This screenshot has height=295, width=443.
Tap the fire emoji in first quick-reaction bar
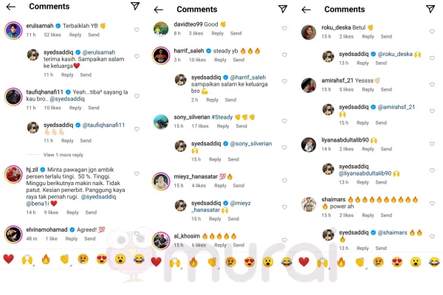pyautogui.click(x=46, y=259)
